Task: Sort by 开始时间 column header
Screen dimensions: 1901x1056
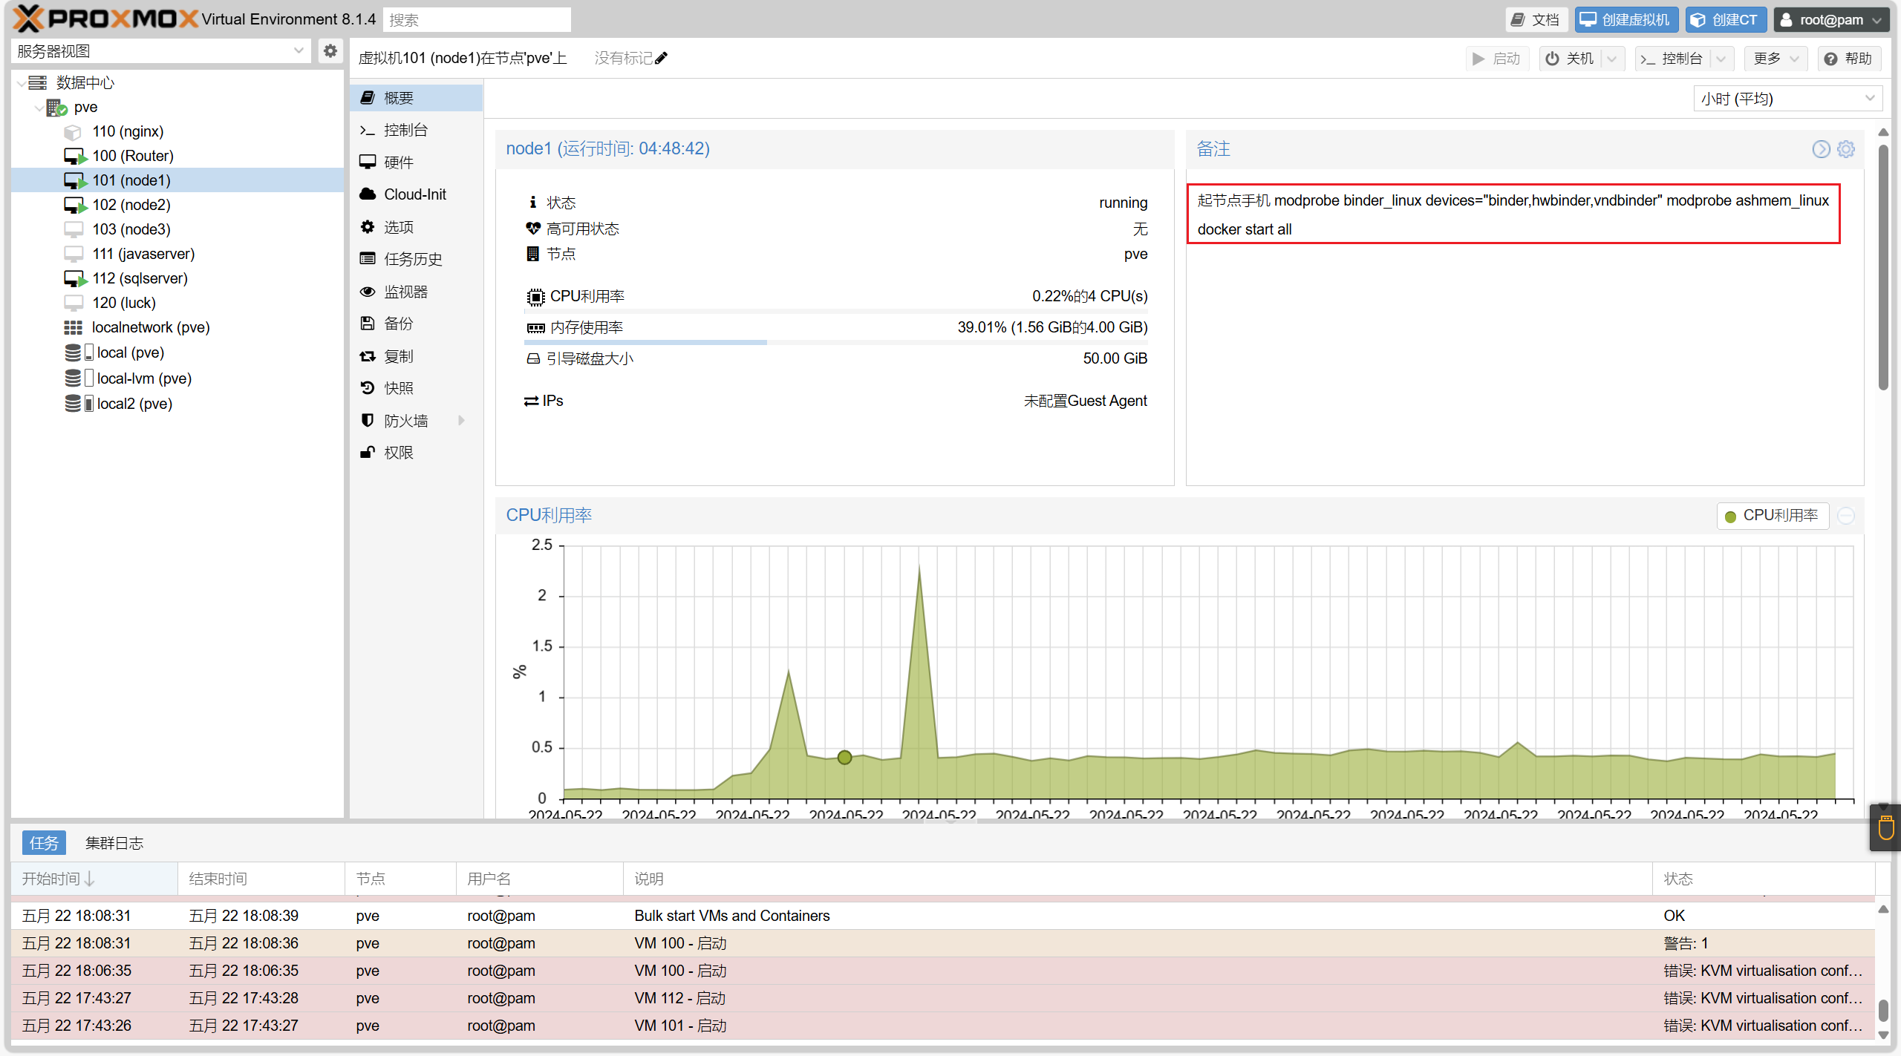Action: (x=94, y=879)
